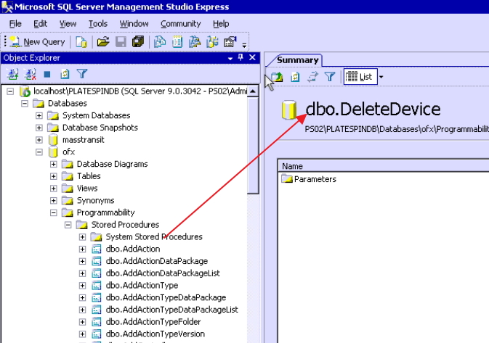Collapse the localhost\PLATESPINDB server node

[10, 91]
